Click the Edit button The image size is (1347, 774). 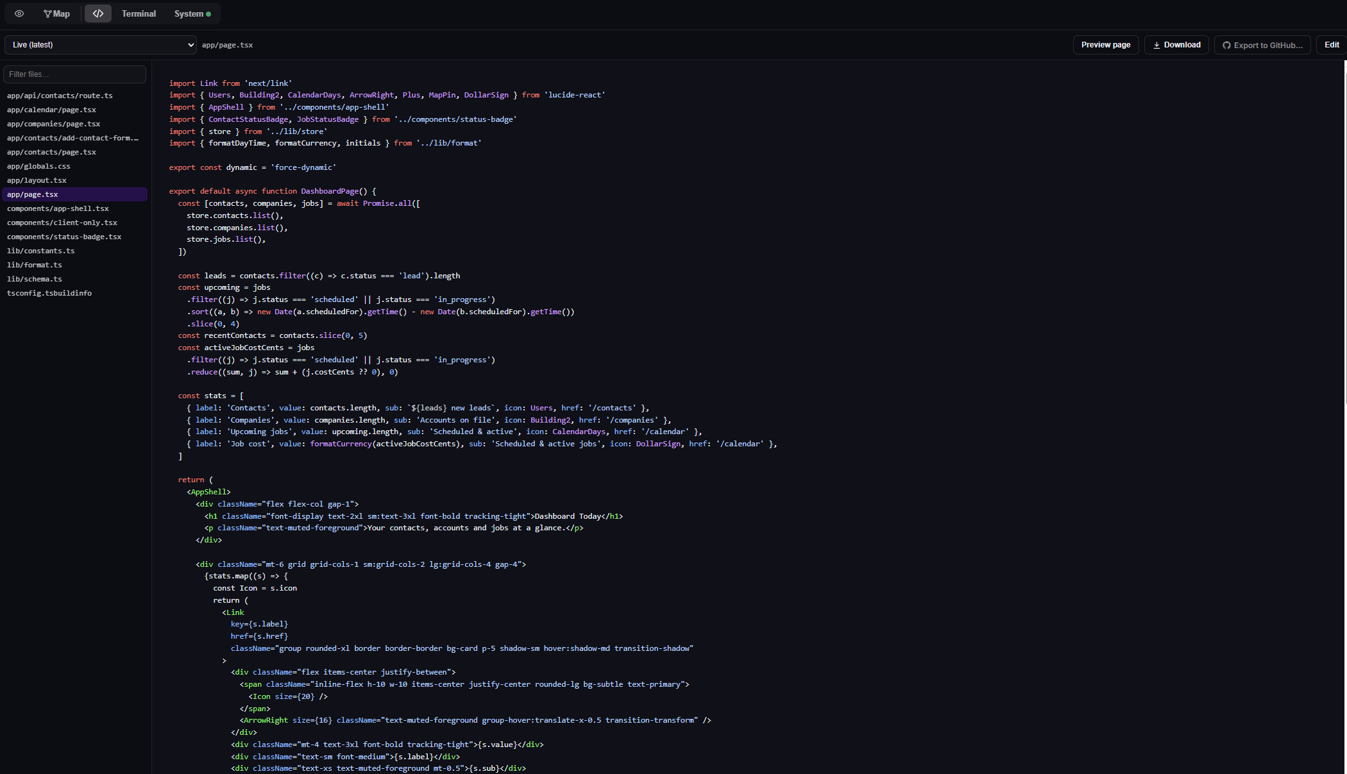[x=1332, y=45]
